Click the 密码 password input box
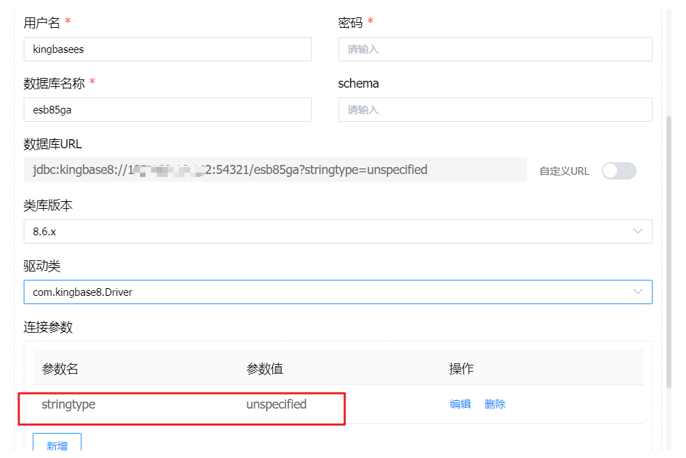The image size is (686, 458). pyautogui.click(x=494, y=49)
